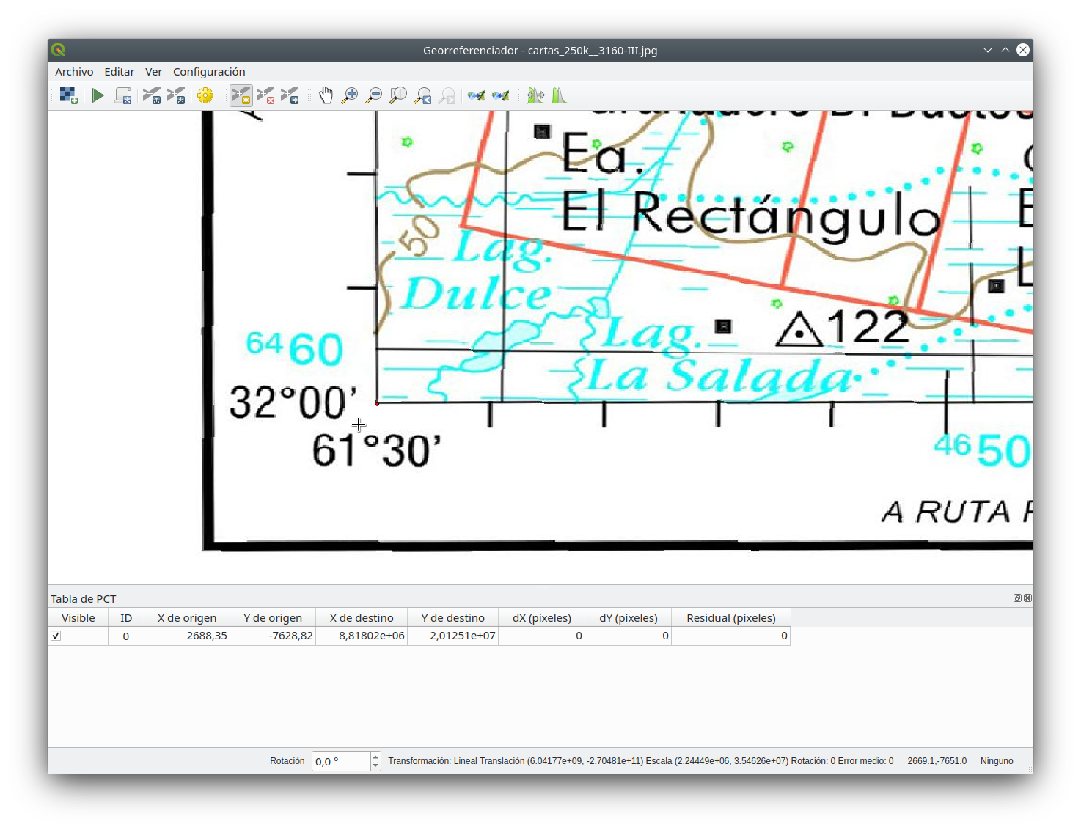Viewport: 1081px width, 830px height.
Task: Select cell with value 8,81802e+06
Action: click(362, 636)
